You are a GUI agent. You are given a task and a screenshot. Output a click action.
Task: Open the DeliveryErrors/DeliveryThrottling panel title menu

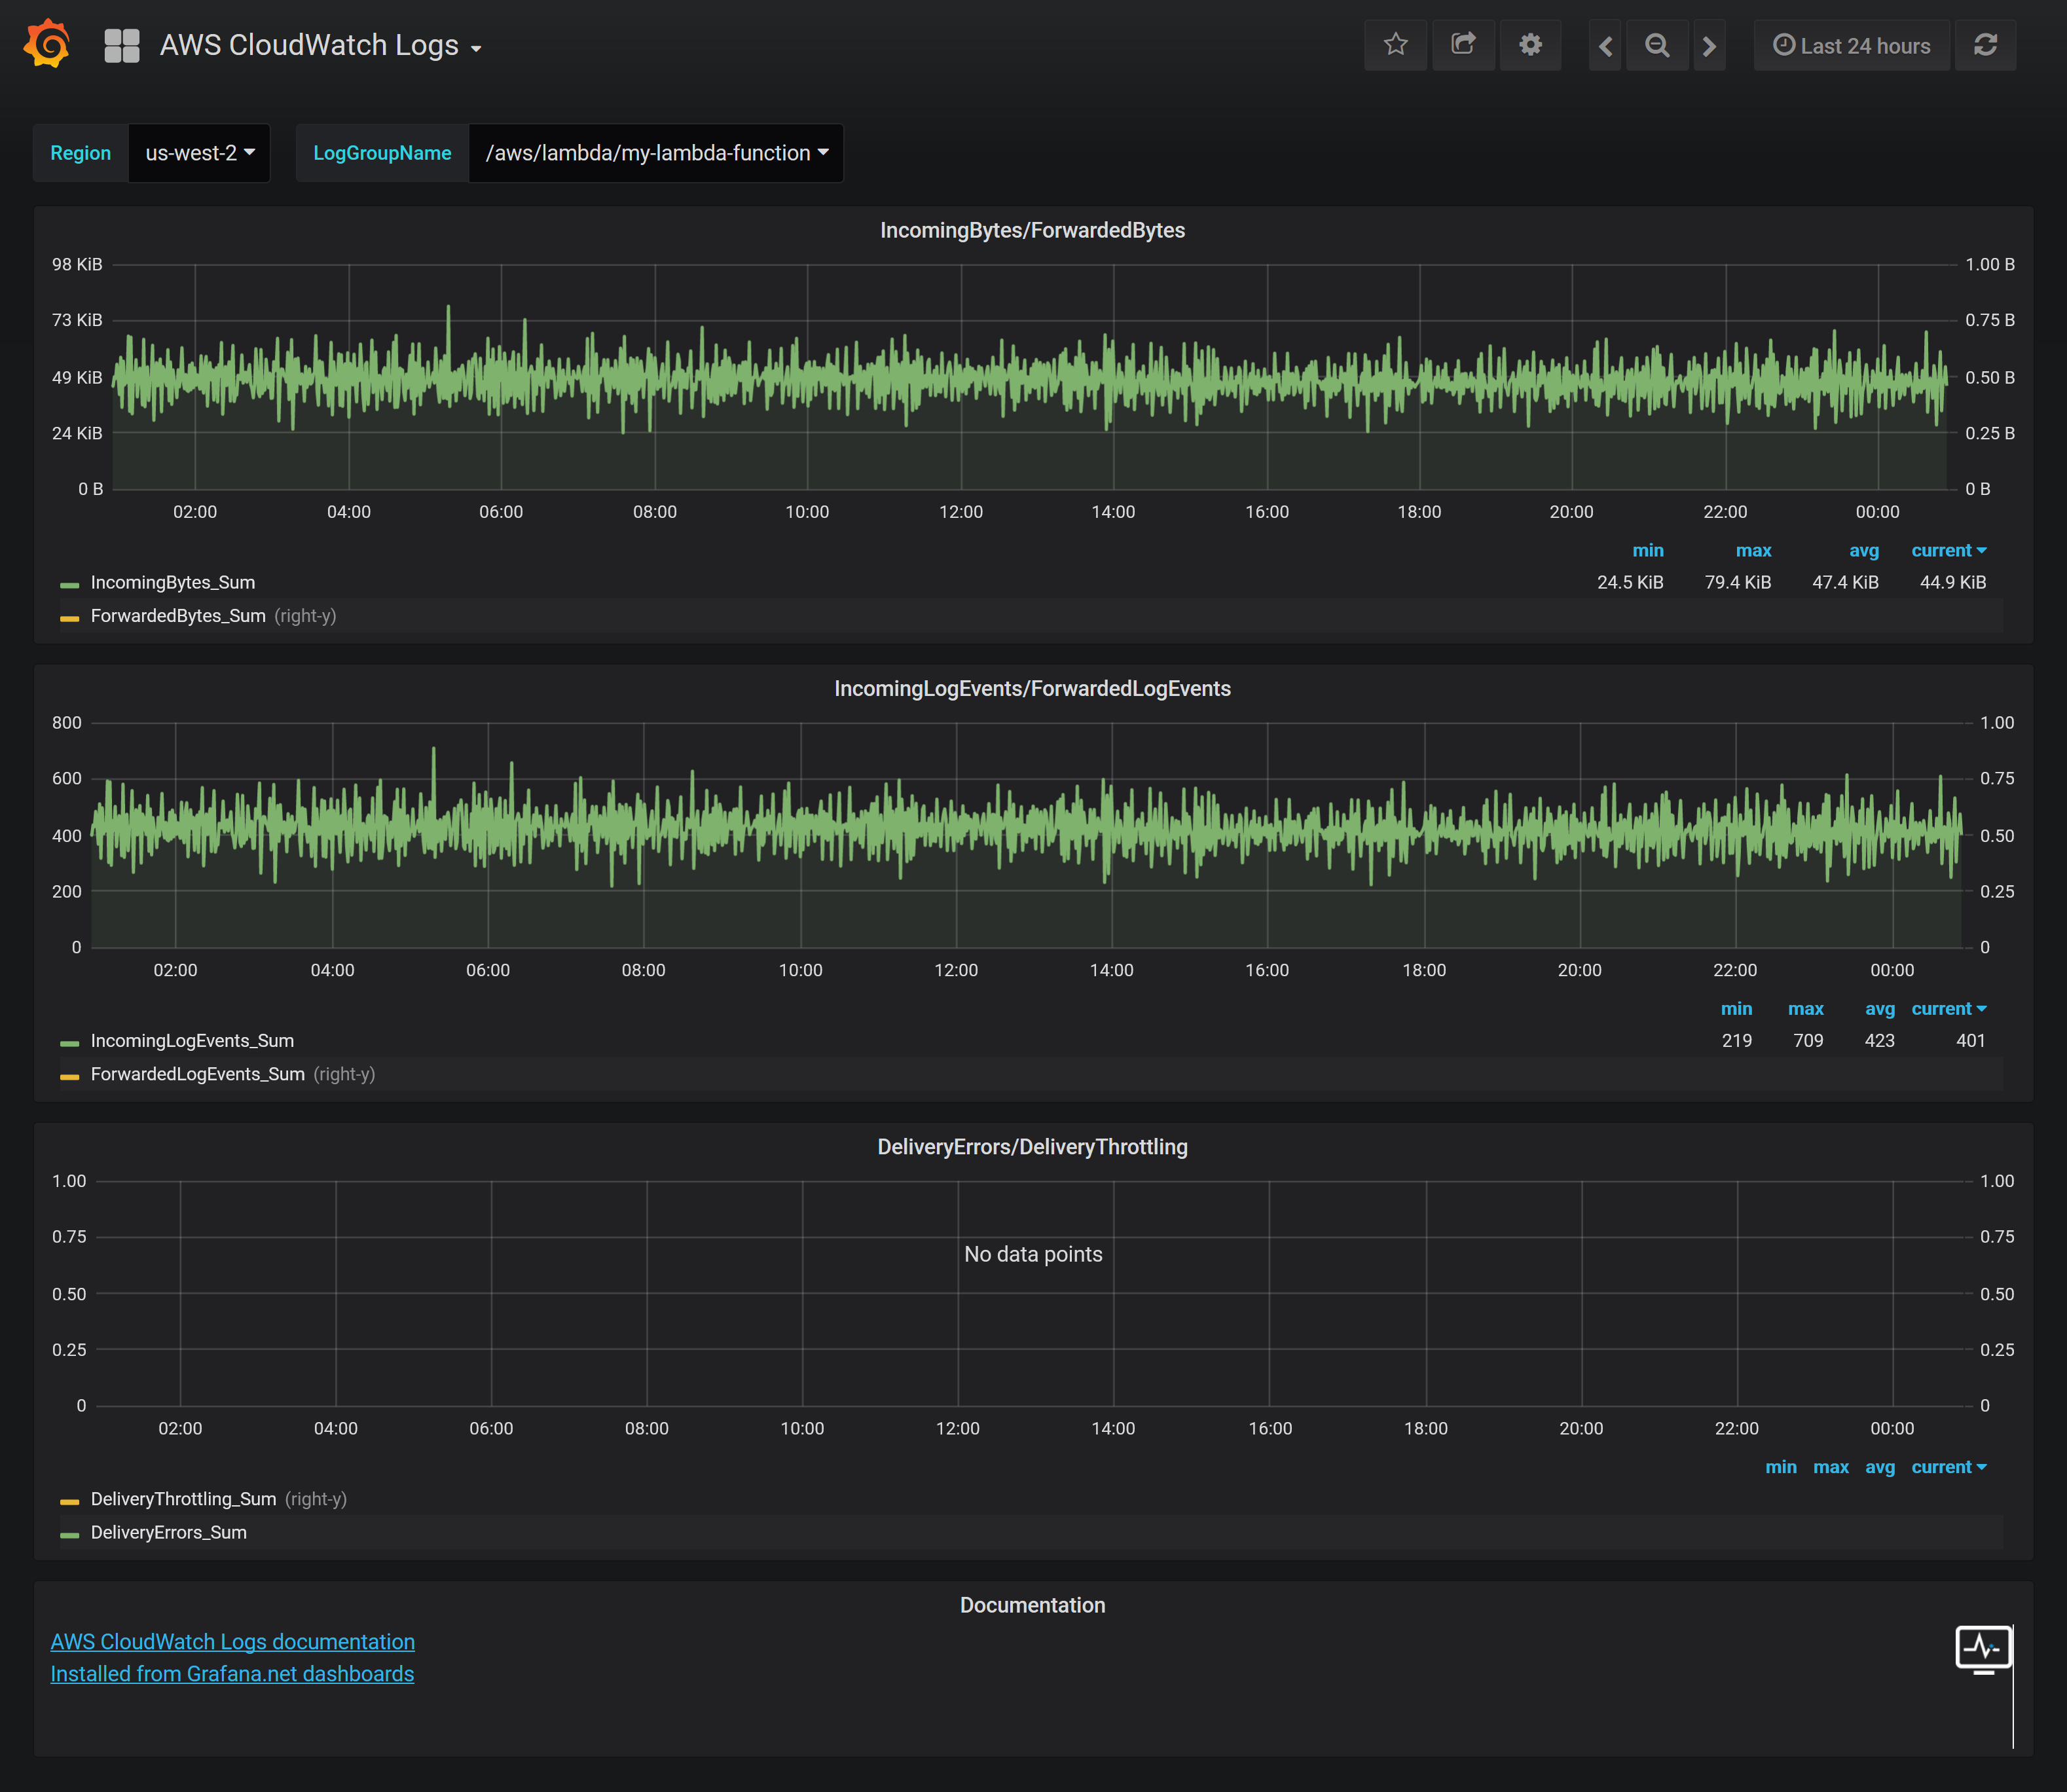coord(1032,1147)
